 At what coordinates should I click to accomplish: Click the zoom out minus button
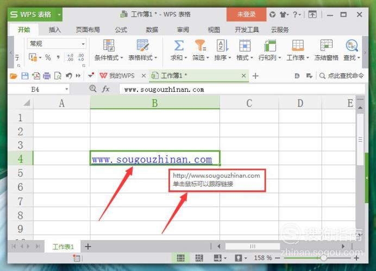pyautogui.click(x=278, y=258)
